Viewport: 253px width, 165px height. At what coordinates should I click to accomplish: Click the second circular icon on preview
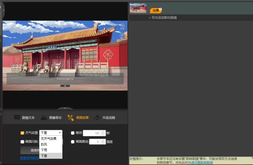pyautogui.click(x=122, y=36)
